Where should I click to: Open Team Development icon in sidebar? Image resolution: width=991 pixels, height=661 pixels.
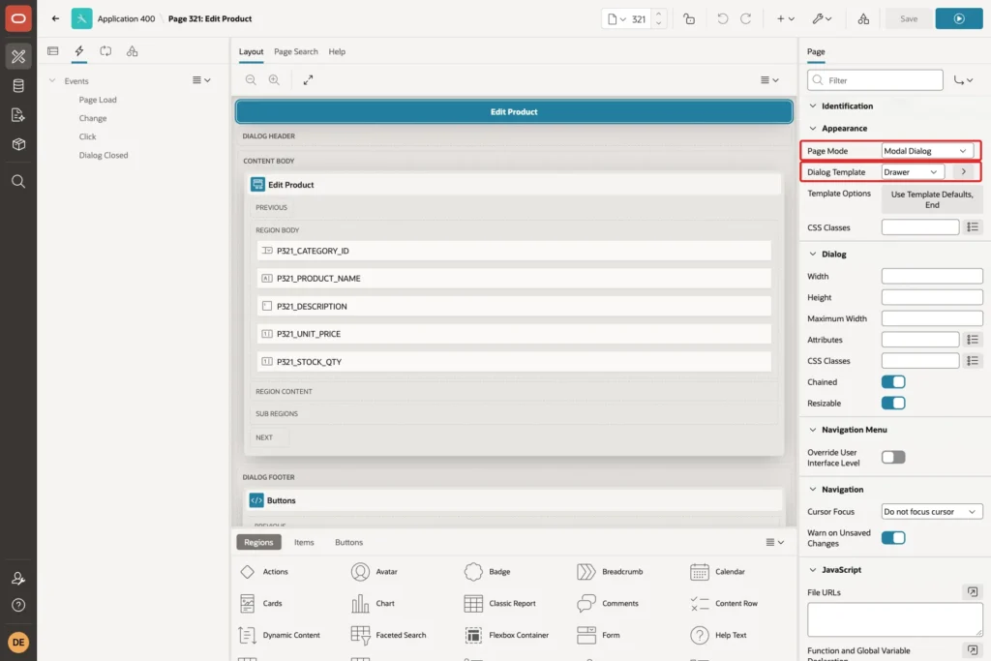[18, 115]
